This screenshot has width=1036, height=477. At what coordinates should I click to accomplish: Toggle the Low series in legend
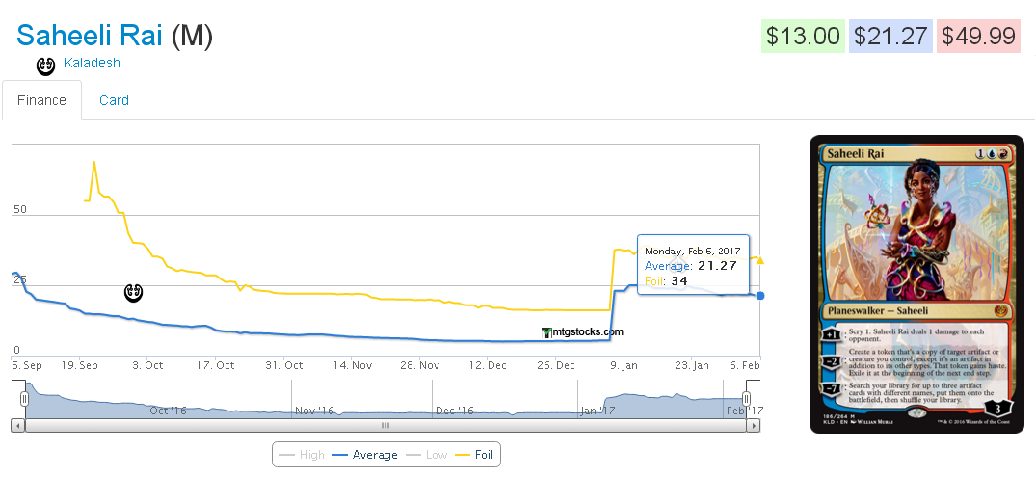pos(427,455)
